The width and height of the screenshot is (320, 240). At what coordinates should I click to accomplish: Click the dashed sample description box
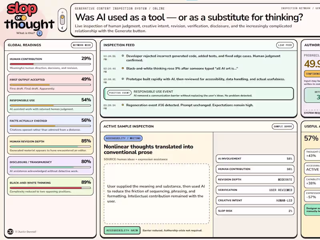click(x=156, y=194)
